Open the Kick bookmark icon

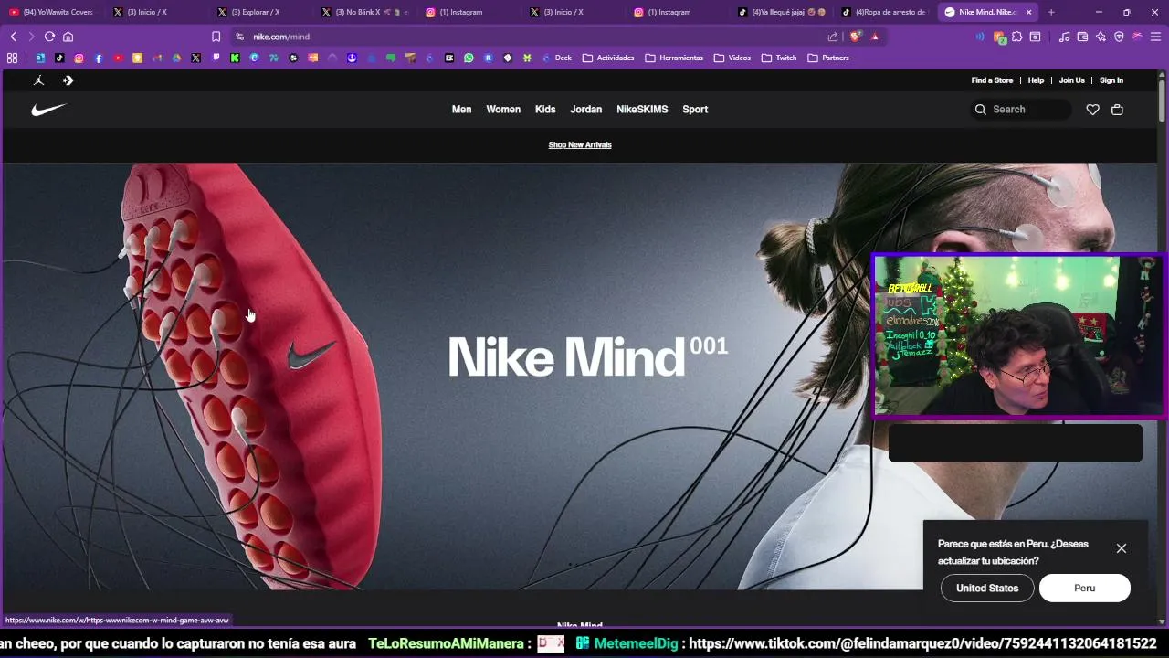pyautogui.click(x=235, y=58)
